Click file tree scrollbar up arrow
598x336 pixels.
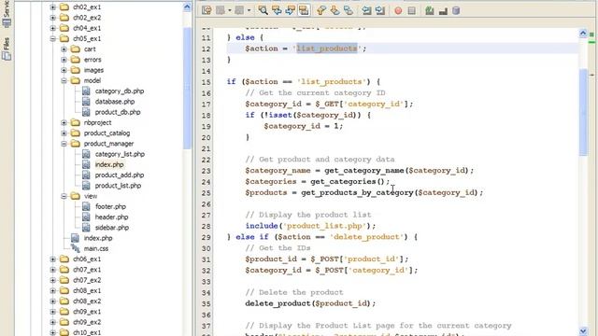(187, 7)
